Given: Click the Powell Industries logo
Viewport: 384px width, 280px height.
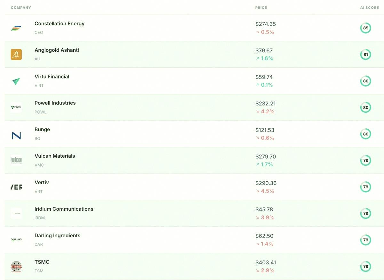Looking at the screenshot, I should pos(16,108).
